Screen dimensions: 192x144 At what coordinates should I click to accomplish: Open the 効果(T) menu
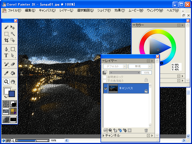point(120,10)
